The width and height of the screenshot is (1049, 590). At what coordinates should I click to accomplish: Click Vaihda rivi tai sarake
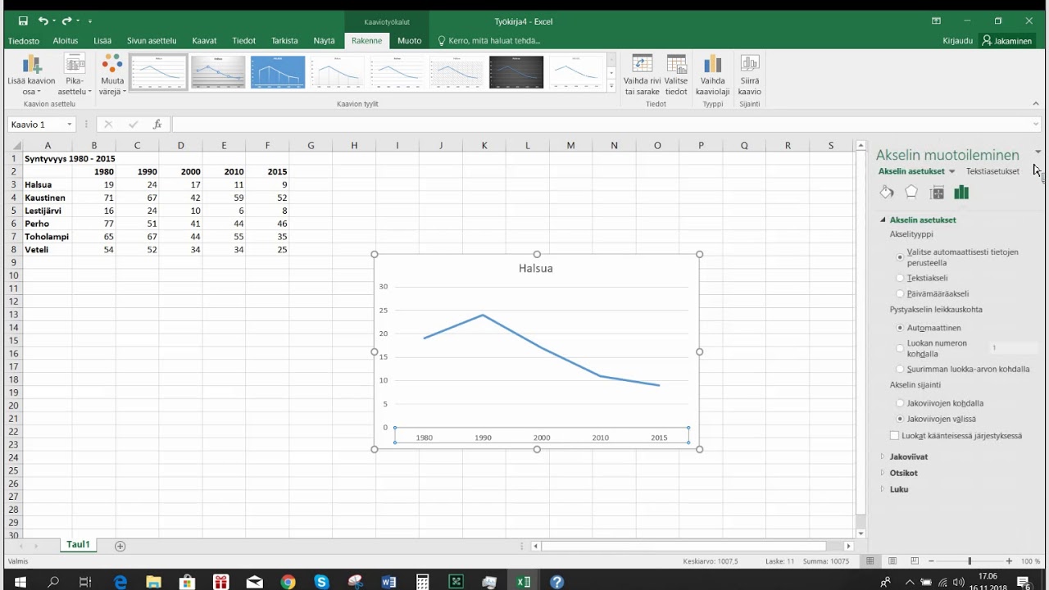click(x=643, y=75)
